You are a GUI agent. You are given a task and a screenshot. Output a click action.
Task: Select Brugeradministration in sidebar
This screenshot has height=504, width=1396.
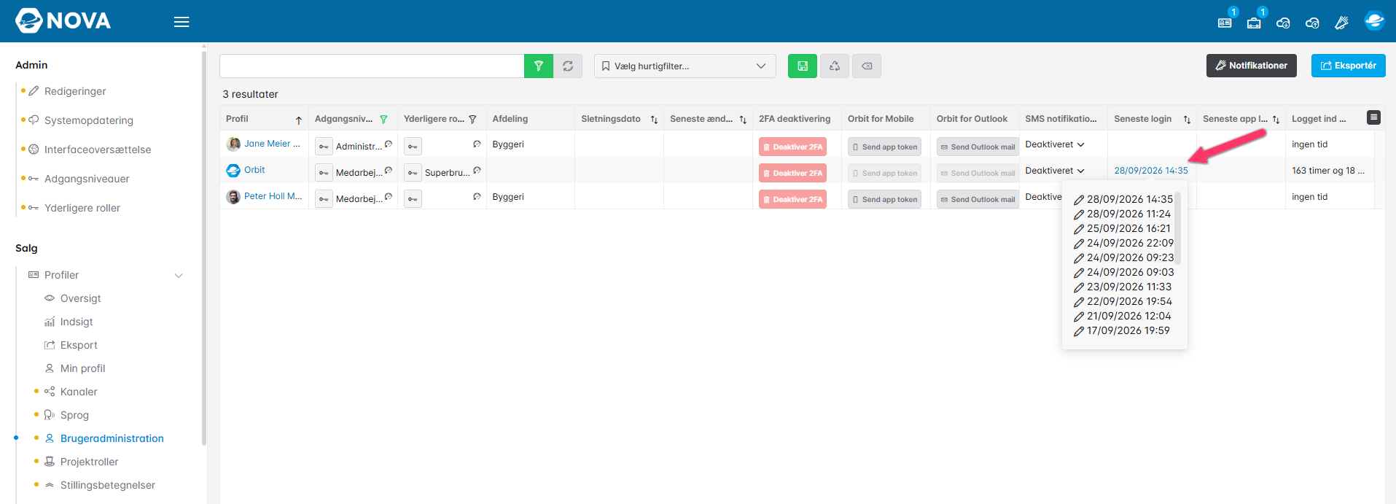[112, 438]
